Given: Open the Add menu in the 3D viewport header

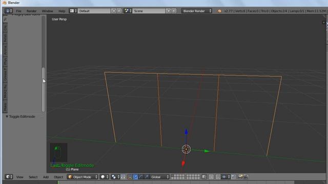Looking at the screenshot, I should click(46, 177).
